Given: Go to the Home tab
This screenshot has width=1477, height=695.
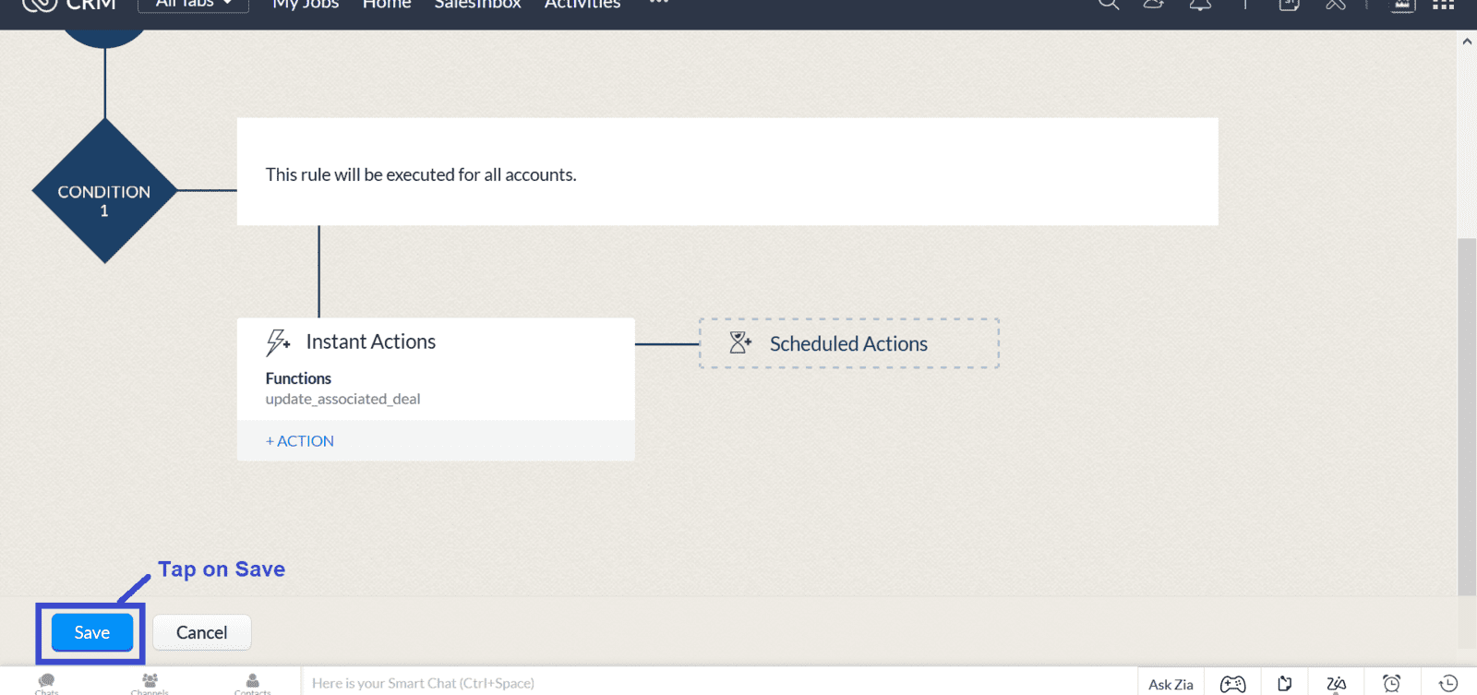Looking at the screenshot, I should pos(387,5).
